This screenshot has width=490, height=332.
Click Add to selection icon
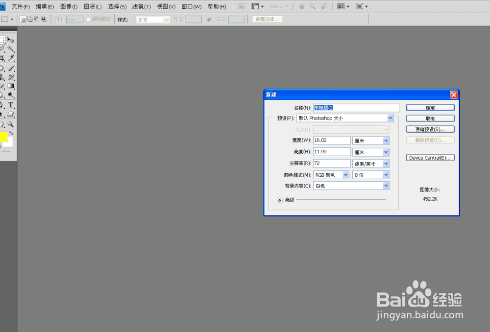[x=30, y=20]
